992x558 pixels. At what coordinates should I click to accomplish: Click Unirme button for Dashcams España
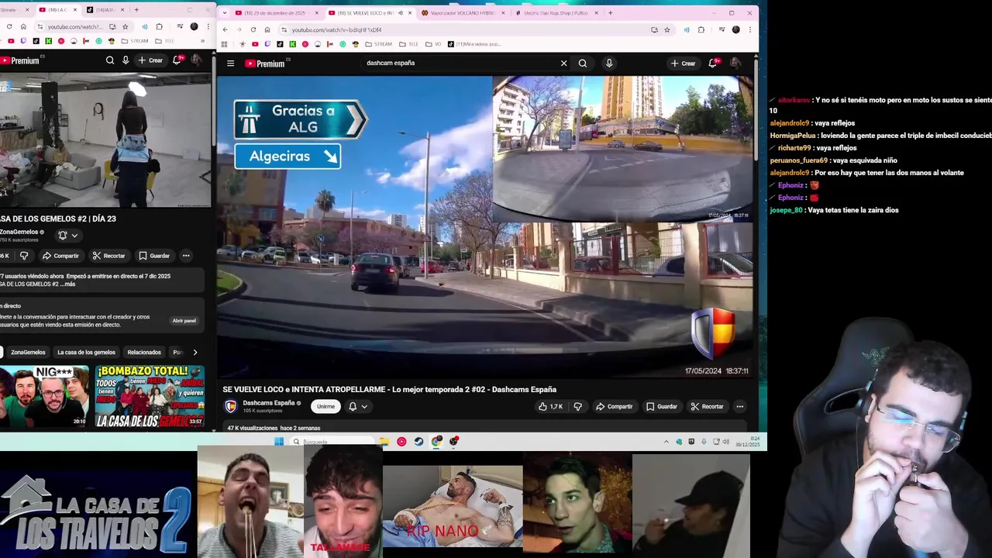[x=325, y=406]
